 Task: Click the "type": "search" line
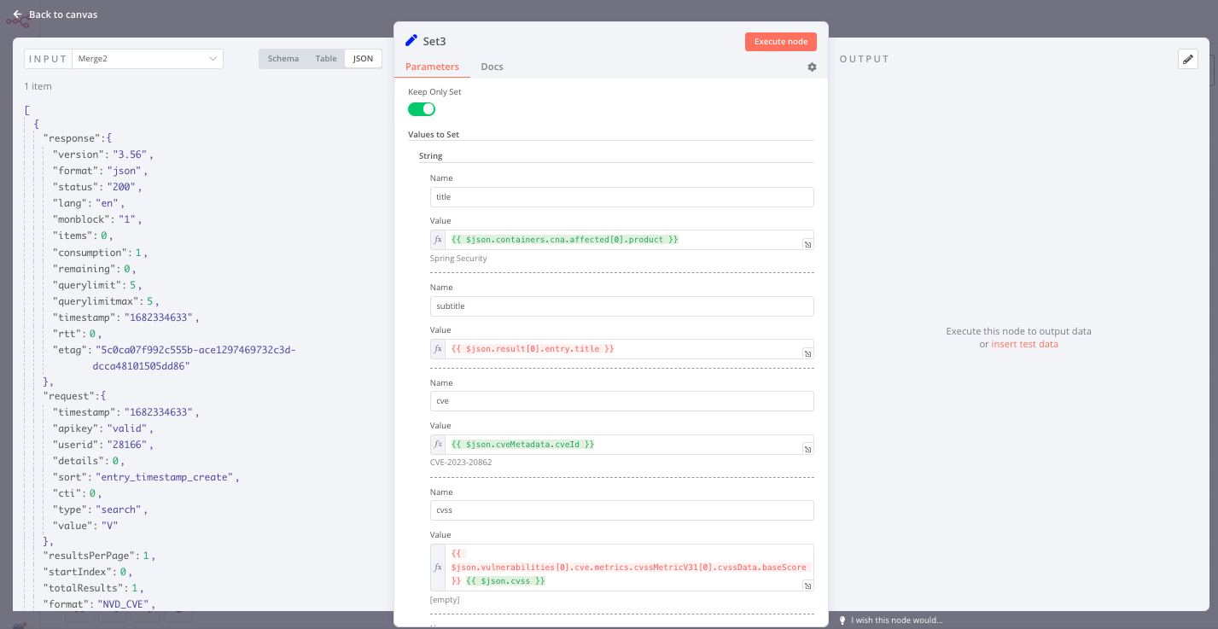(101, 510)
